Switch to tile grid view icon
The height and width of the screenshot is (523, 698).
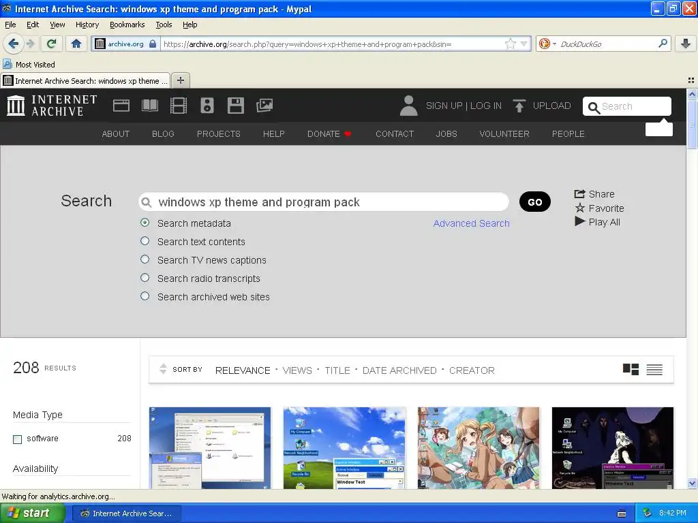(x=631, y=369)
